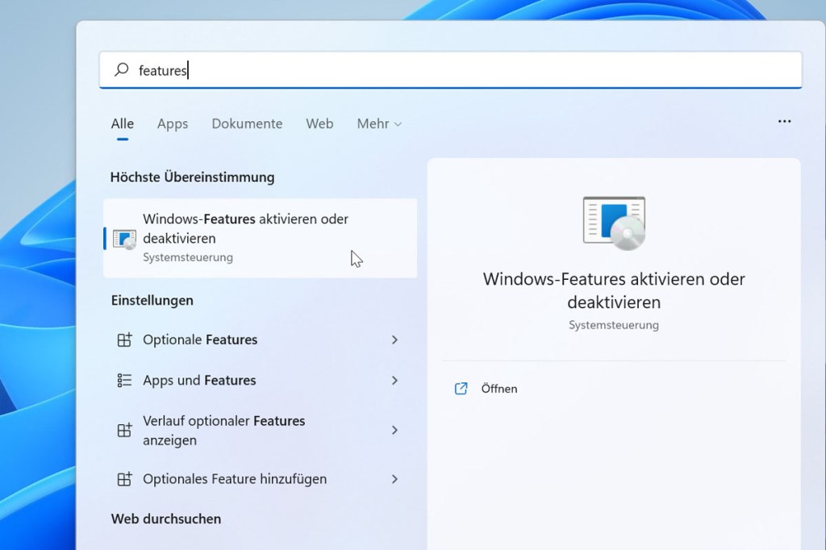
Task: Click the Web durchsuchen heading
Action: pyautogui.click(x=166, y=519)
